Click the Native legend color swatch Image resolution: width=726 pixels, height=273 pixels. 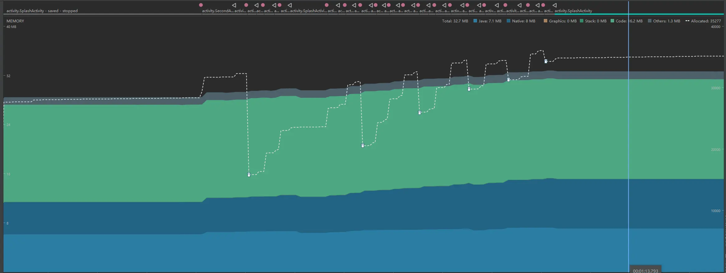[508, 21]
